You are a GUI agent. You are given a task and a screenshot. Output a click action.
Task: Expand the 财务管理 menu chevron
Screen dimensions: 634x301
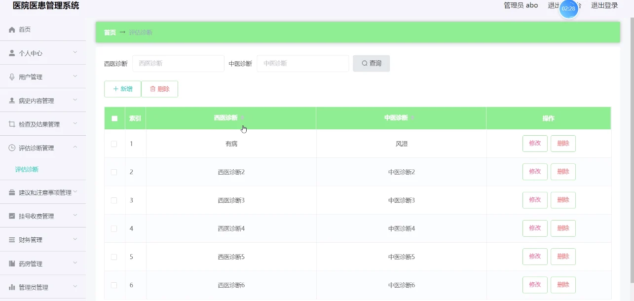(x=75, y=239)
